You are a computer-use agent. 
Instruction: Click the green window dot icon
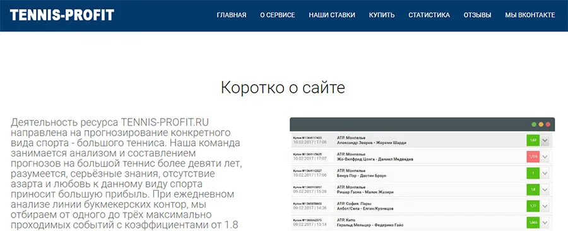(x=534, y=124)
